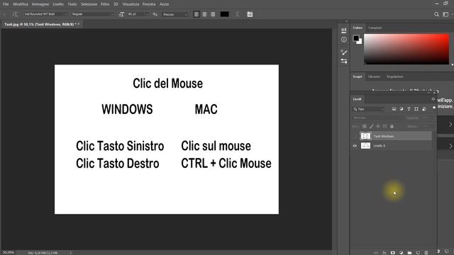The image size is (454, 255).
Task: Switch to the Campioni tab
Action: [x=375, y=28]
